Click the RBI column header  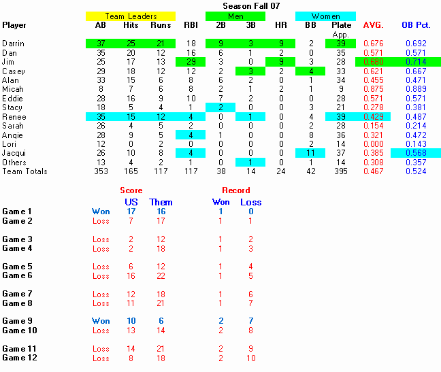pyautogui.click(x=190, y=25)
